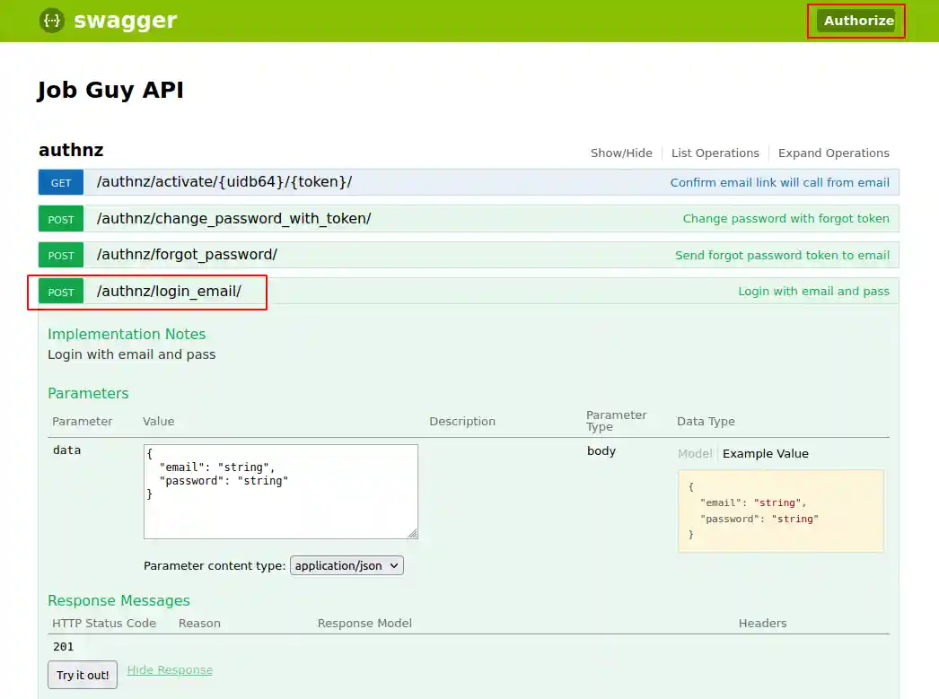Toggle Show/Hide for authnz section
Image resolution: width=939 pixels, height=699 pixels.
621,153
